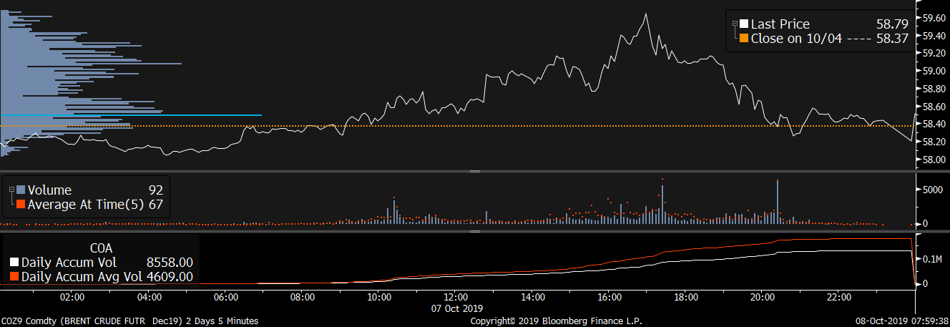Click the white Last Price color swatch
Viewport: 950px width, 327px height.
[744, 24]
